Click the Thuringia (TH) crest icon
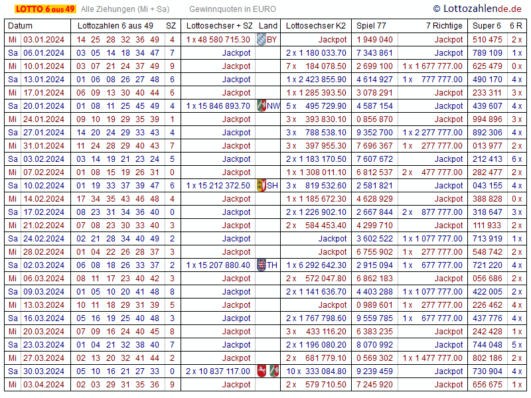The width and height of the screenshot is (531, 398). [262, 265]
